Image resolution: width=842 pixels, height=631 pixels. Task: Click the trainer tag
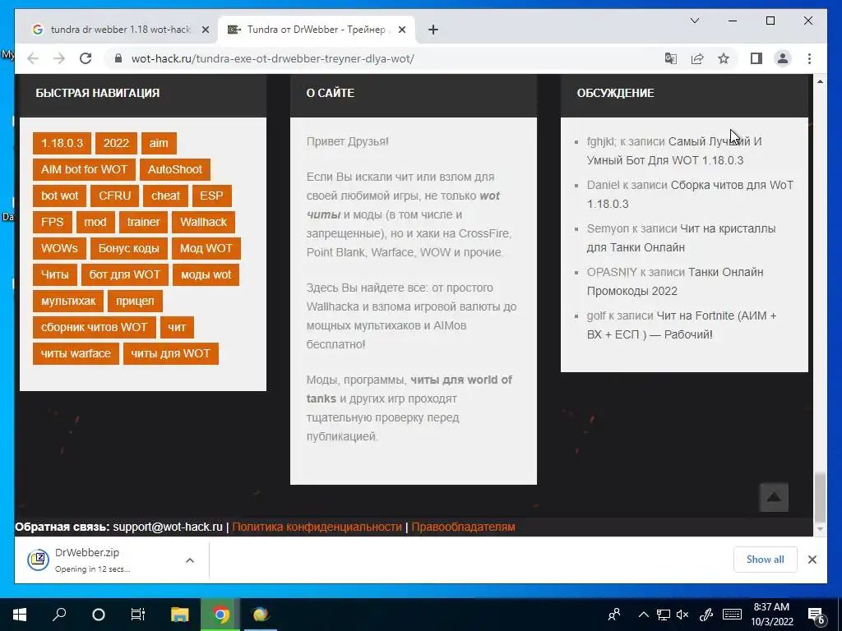coord(143,222)
